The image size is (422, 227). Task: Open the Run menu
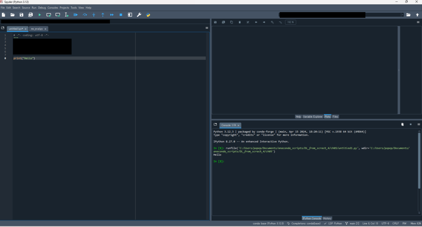[34, 8]
